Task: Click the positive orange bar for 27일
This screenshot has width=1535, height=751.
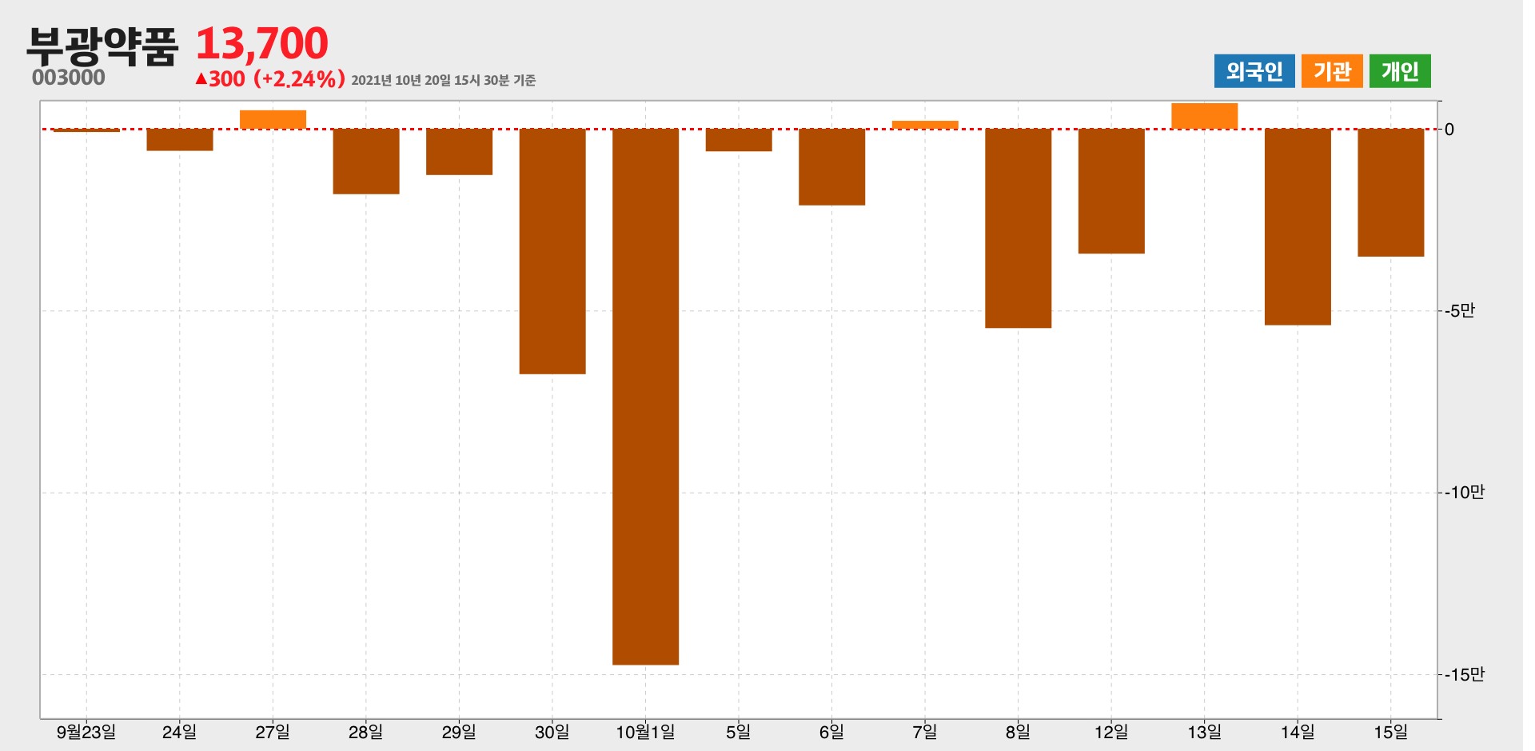Action: tap(273, 119)
